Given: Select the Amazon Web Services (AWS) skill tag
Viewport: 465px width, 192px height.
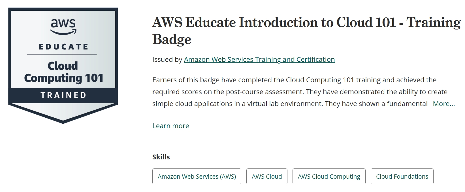Looking at the screenshot, I should tap(197, 177).
